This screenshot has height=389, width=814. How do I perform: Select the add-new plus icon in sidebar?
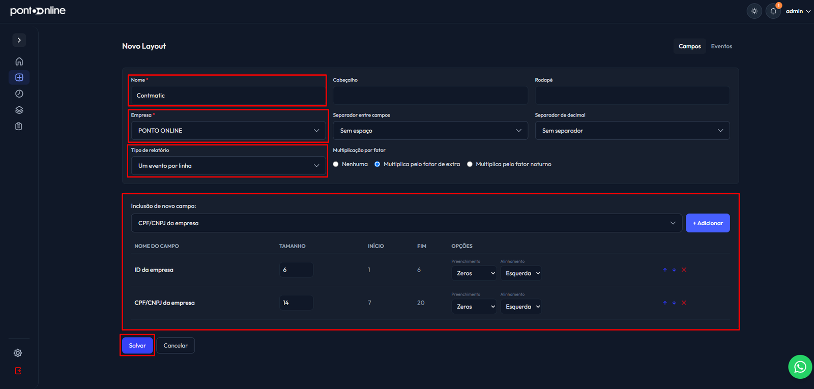(x=19, y=77)
